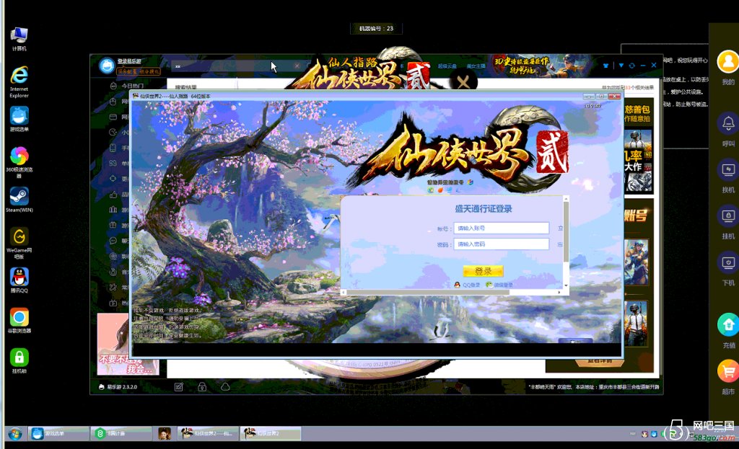Click the 账号 account input field
Viewport: 739px width, 449px height.
[x=501, y=228]
